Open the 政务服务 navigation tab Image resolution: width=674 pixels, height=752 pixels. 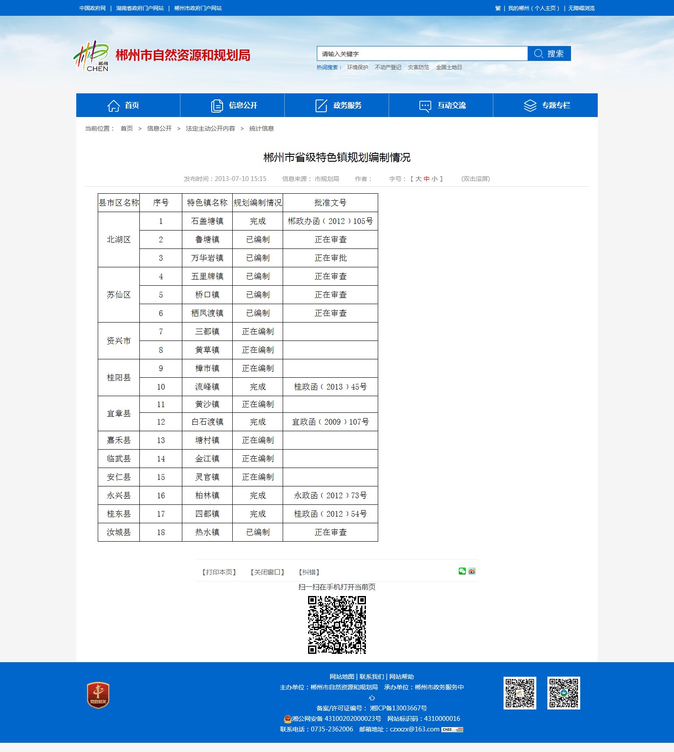(x=337, y=105)
